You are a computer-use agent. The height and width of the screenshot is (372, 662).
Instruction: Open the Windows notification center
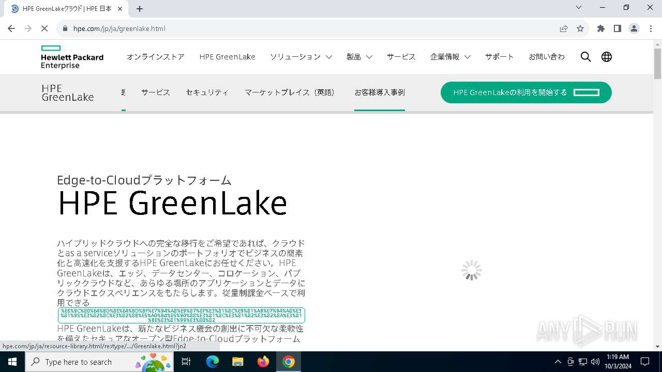point(645,362)
